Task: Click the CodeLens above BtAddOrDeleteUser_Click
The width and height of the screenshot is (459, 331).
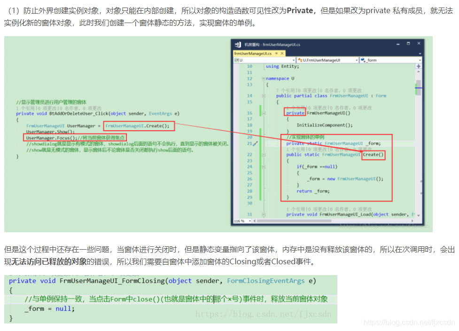Action: coord(59,109)
